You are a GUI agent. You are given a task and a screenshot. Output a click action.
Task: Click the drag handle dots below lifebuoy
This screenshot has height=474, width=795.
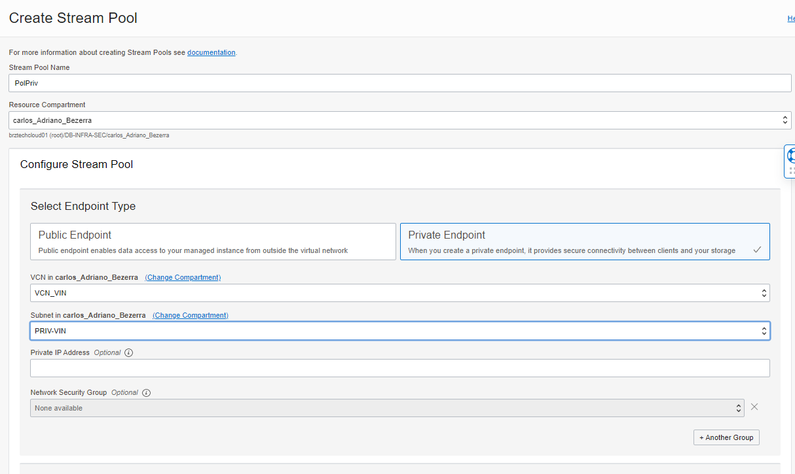click(791, 171)
